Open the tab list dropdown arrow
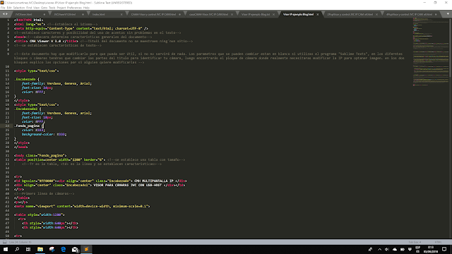Image resolution: width=452 pixels, height=254 pixels. pos(448,14)
